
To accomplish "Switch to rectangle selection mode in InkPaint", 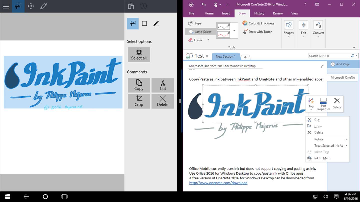I will point(144,23).
